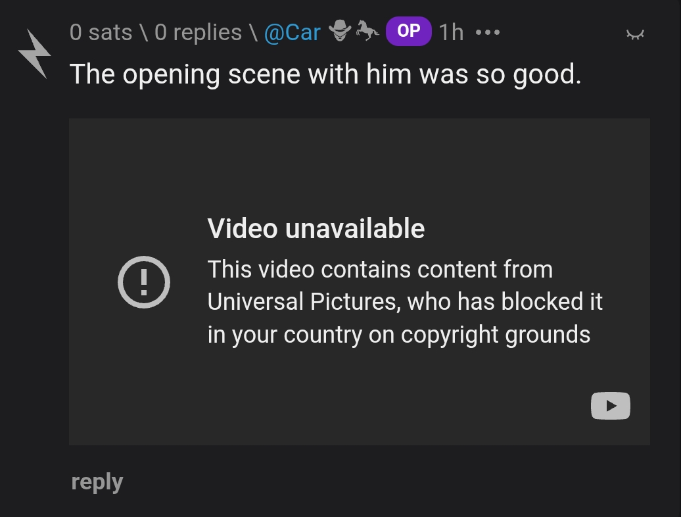This screenshot has height=517, width=681.
Task: Open the comment permalink via 1h timestamp
Action: coord(451,32)
